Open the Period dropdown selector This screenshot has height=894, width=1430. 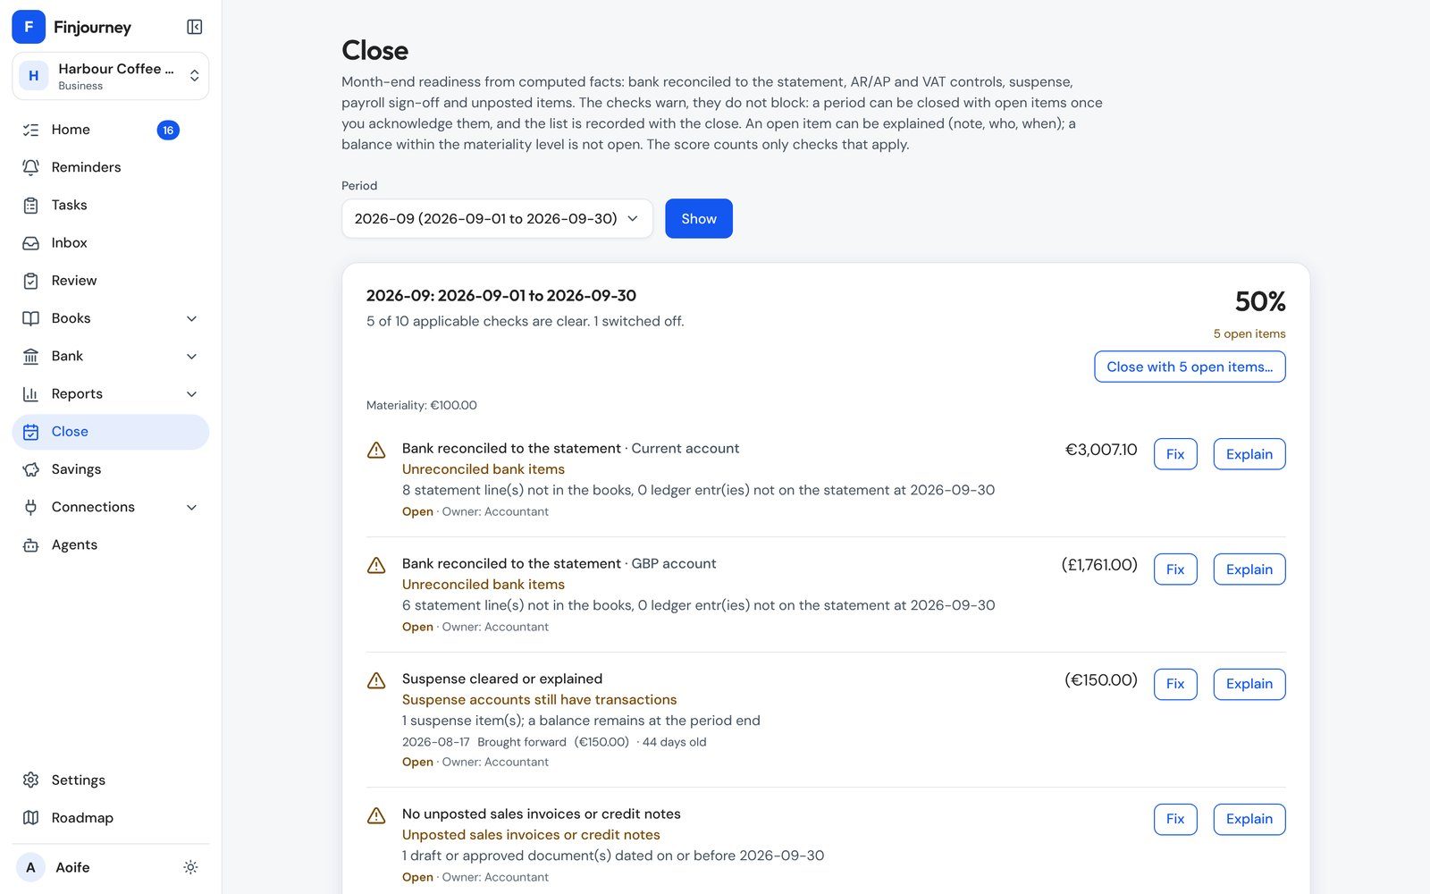click(x=497, y=218)
